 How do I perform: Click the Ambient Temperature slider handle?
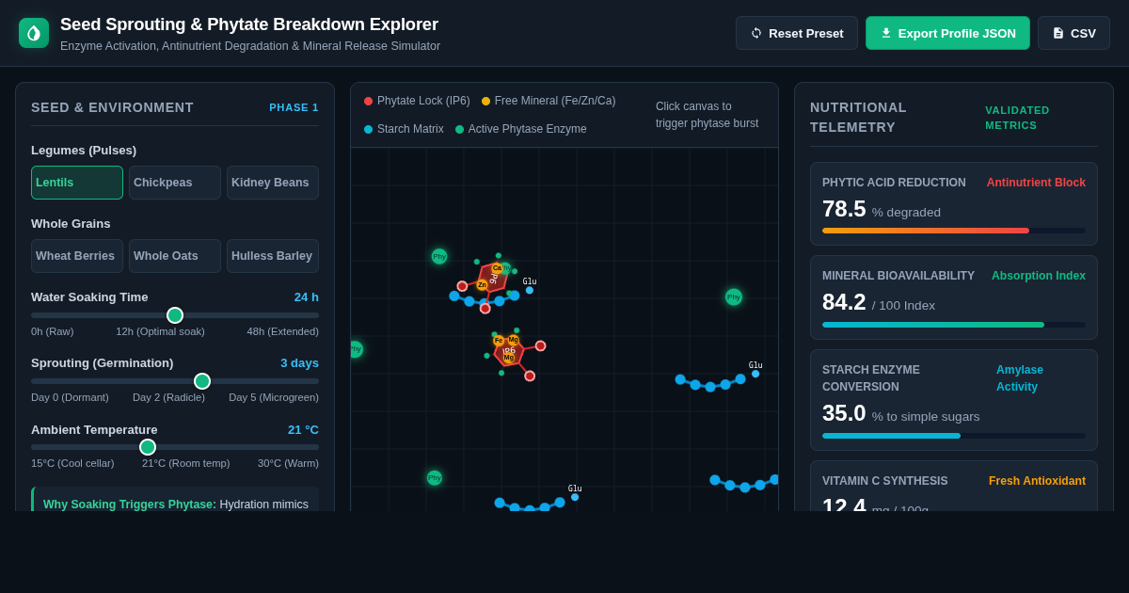click(x=148, y=447)
